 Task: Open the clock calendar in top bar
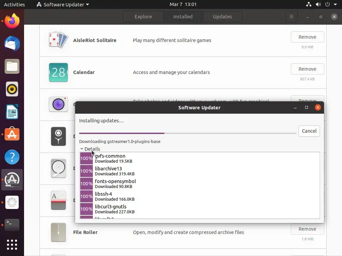coord(183,4)
